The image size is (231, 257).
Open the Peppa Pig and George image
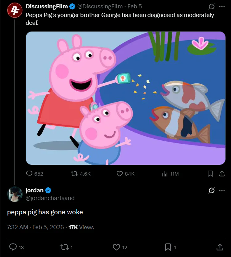click(x=126, y=98)
